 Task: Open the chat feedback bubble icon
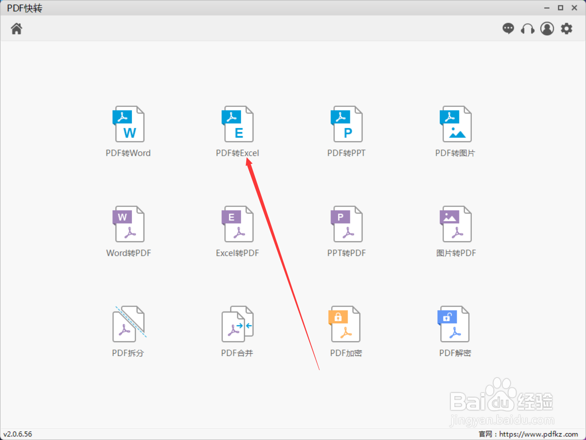[508, 29]
